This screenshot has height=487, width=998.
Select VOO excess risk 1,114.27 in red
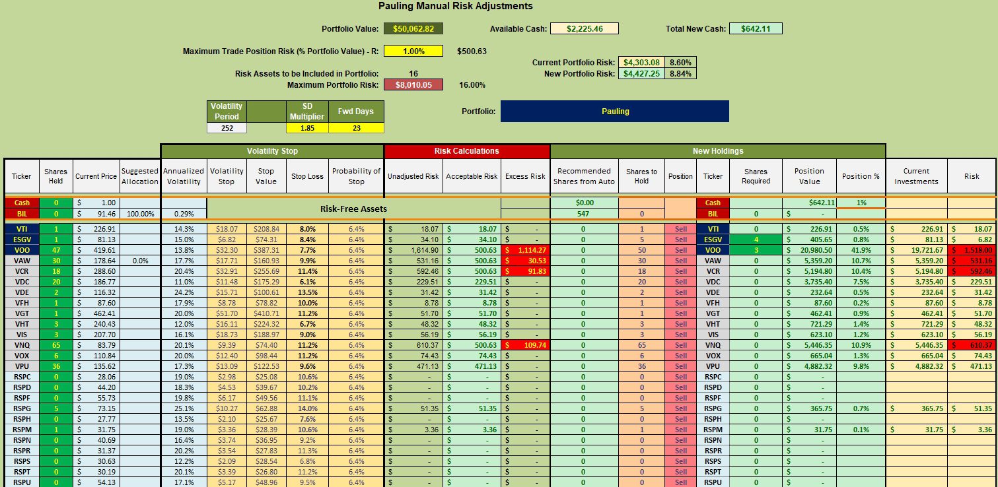[x=525, y=250]
